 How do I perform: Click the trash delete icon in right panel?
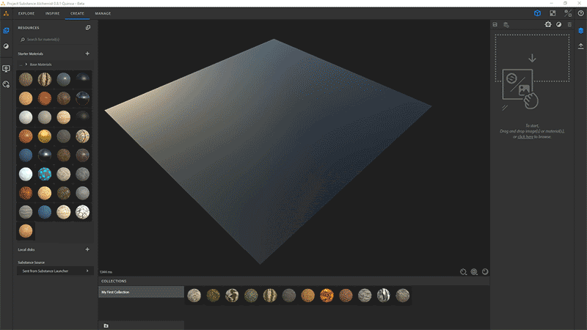click(x=569, y=25)
